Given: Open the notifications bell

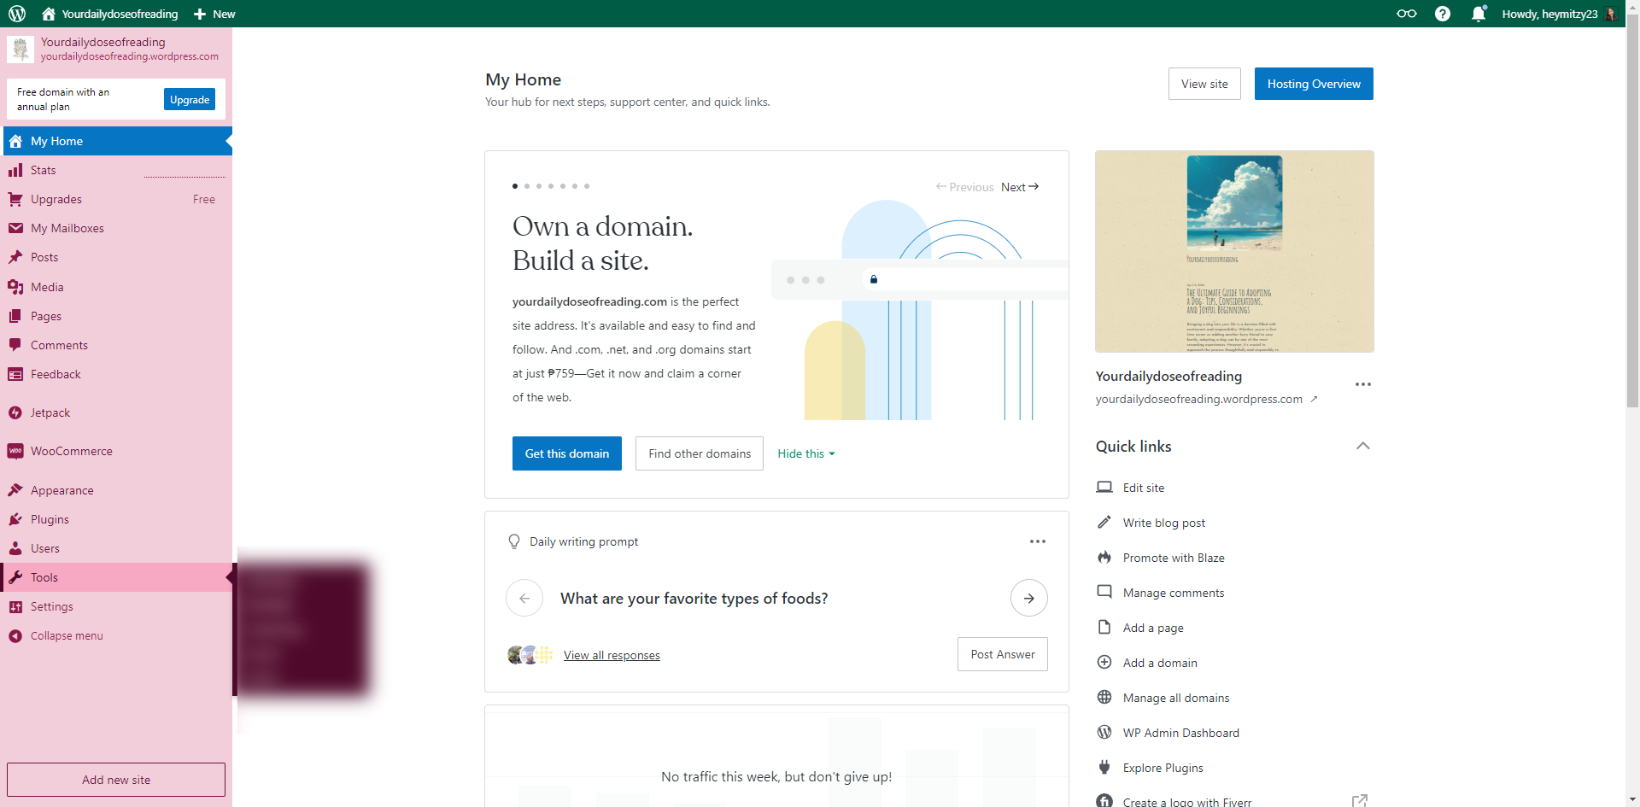Looking at the screenshot, I should pyautogui.click(x=1479, y=14).
